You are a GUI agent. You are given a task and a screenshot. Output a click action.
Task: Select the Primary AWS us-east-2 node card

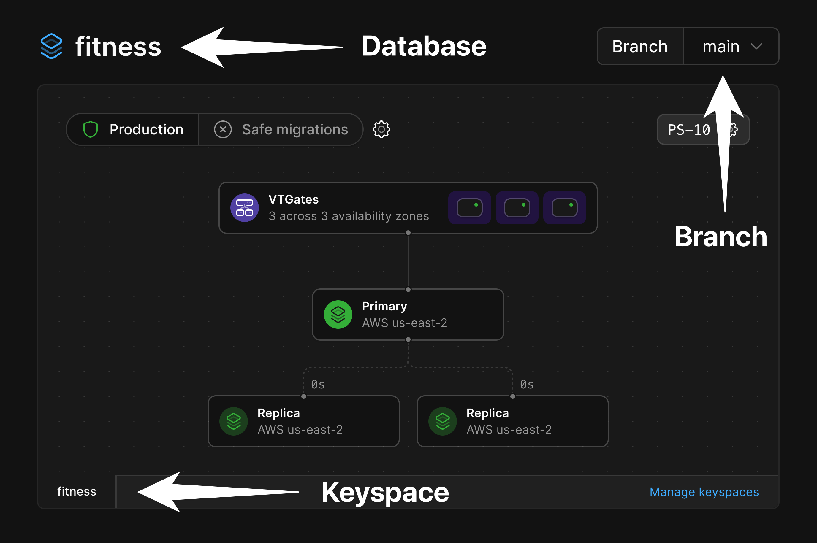tap(408, 314)
